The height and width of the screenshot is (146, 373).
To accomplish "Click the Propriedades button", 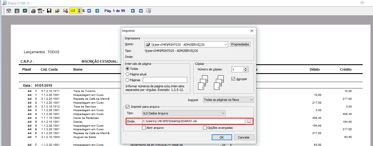I will [240, 44].
